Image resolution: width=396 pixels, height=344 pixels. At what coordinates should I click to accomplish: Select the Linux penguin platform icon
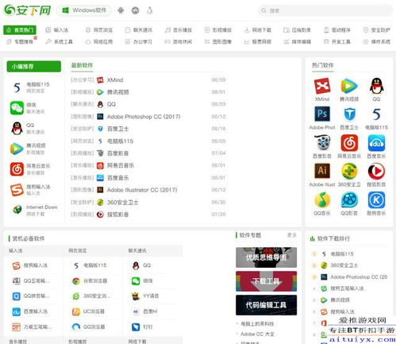150,10
